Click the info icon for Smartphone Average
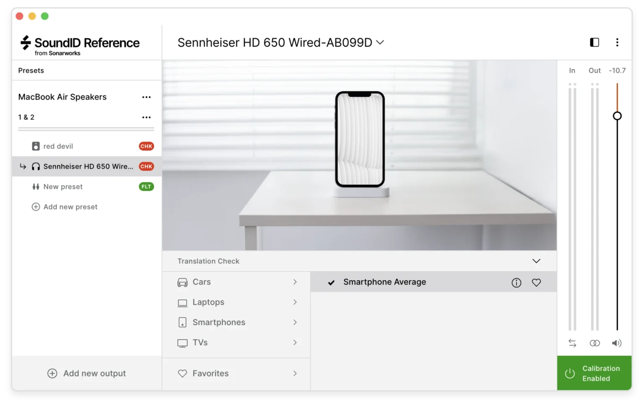The height and width of the screenshot is (406, 644). pyautogui.click(x=516, y=283)
